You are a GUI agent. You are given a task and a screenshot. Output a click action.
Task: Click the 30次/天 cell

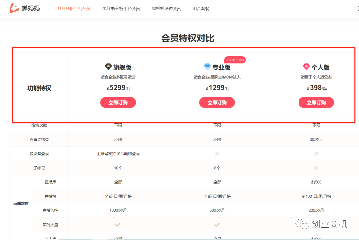316,139
